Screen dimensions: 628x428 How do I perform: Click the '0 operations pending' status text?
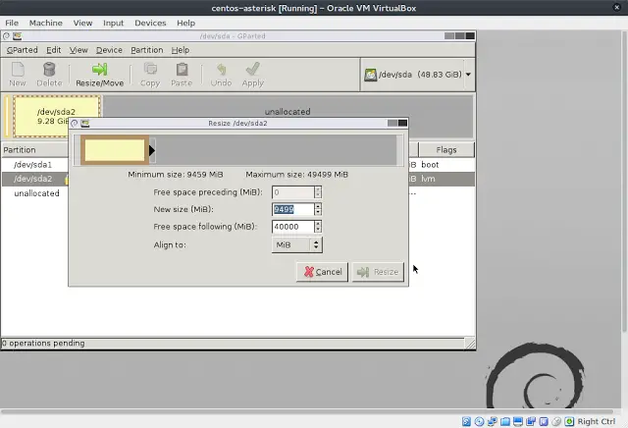(43, 344)
